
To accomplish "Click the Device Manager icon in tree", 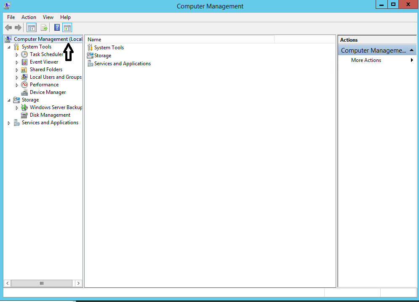I will coord(24,93).
